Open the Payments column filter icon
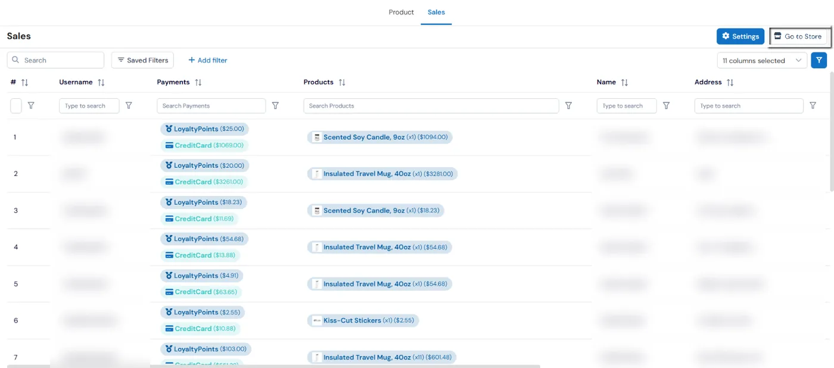Image resolution: width=834 pixels, height=368 pixels. [x=275, y=105]
